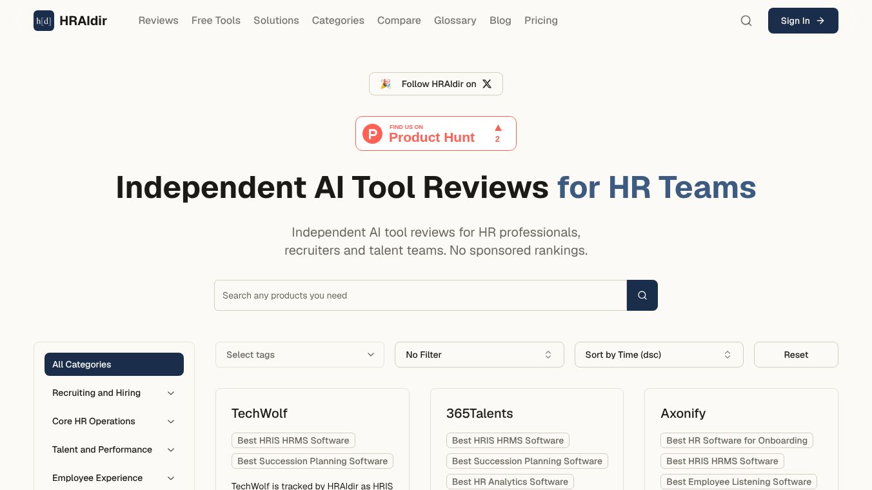Click TechWolf's Best HRIS HRMS Software tag
This screenshot has height=490, width=872.
point(293,440)
